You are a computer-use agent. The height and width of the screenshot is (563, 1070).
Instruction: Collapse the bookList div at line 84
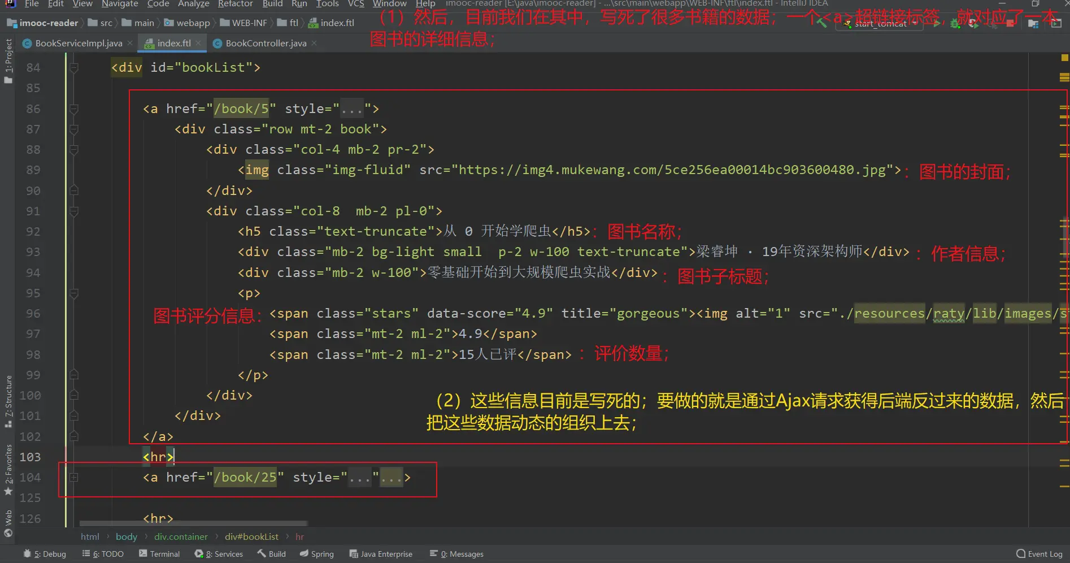tap(73, 68)
